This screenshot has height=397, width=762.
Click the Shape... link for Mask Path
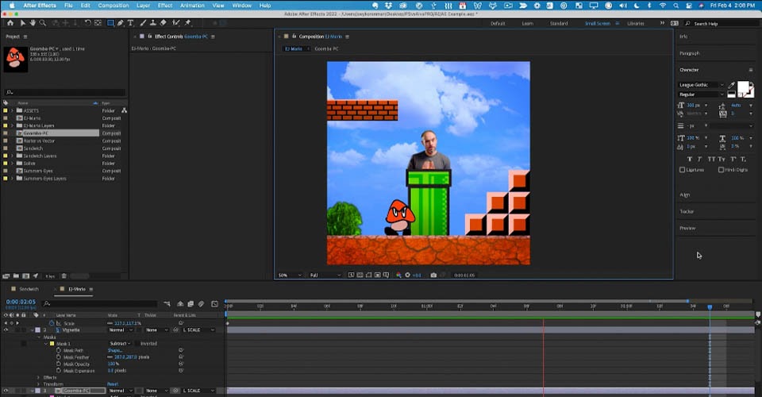coord(114,350)
